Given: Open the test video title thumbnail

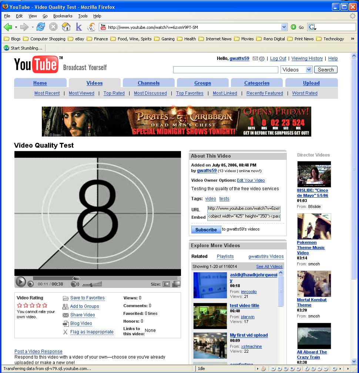Looking at the screenshot, I should tap(210, 316).
